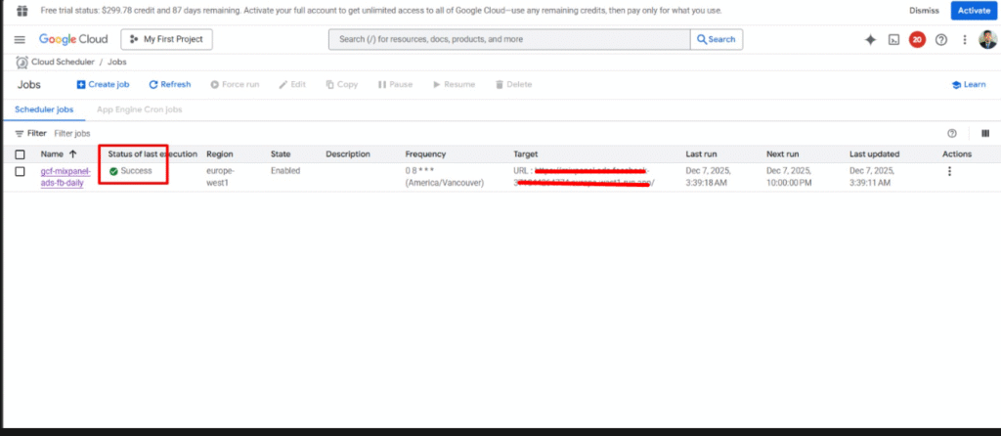Open row actions menu for the job
This screenshot has width=1001, height=436.
(949, 171)
